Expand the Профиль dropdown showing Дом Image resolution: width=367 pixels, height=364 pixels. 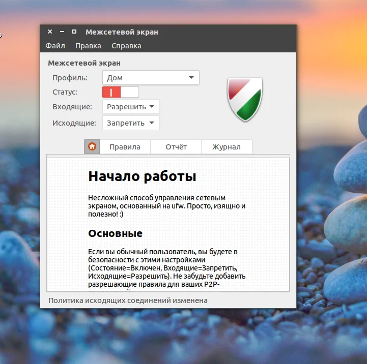[151, 77]
